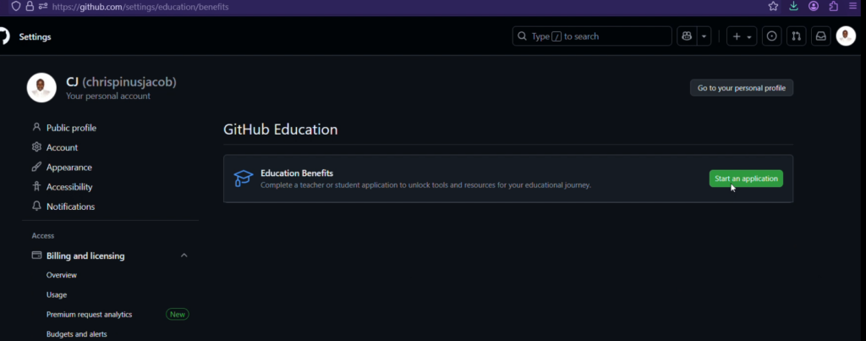Open the browser extensions puzzle icon

833,6
